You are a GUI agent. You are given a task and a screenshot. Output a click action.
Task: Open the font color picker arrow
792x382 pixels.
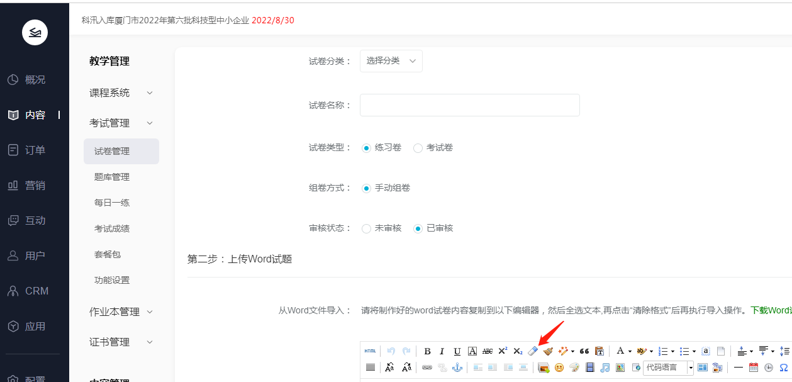630,351
